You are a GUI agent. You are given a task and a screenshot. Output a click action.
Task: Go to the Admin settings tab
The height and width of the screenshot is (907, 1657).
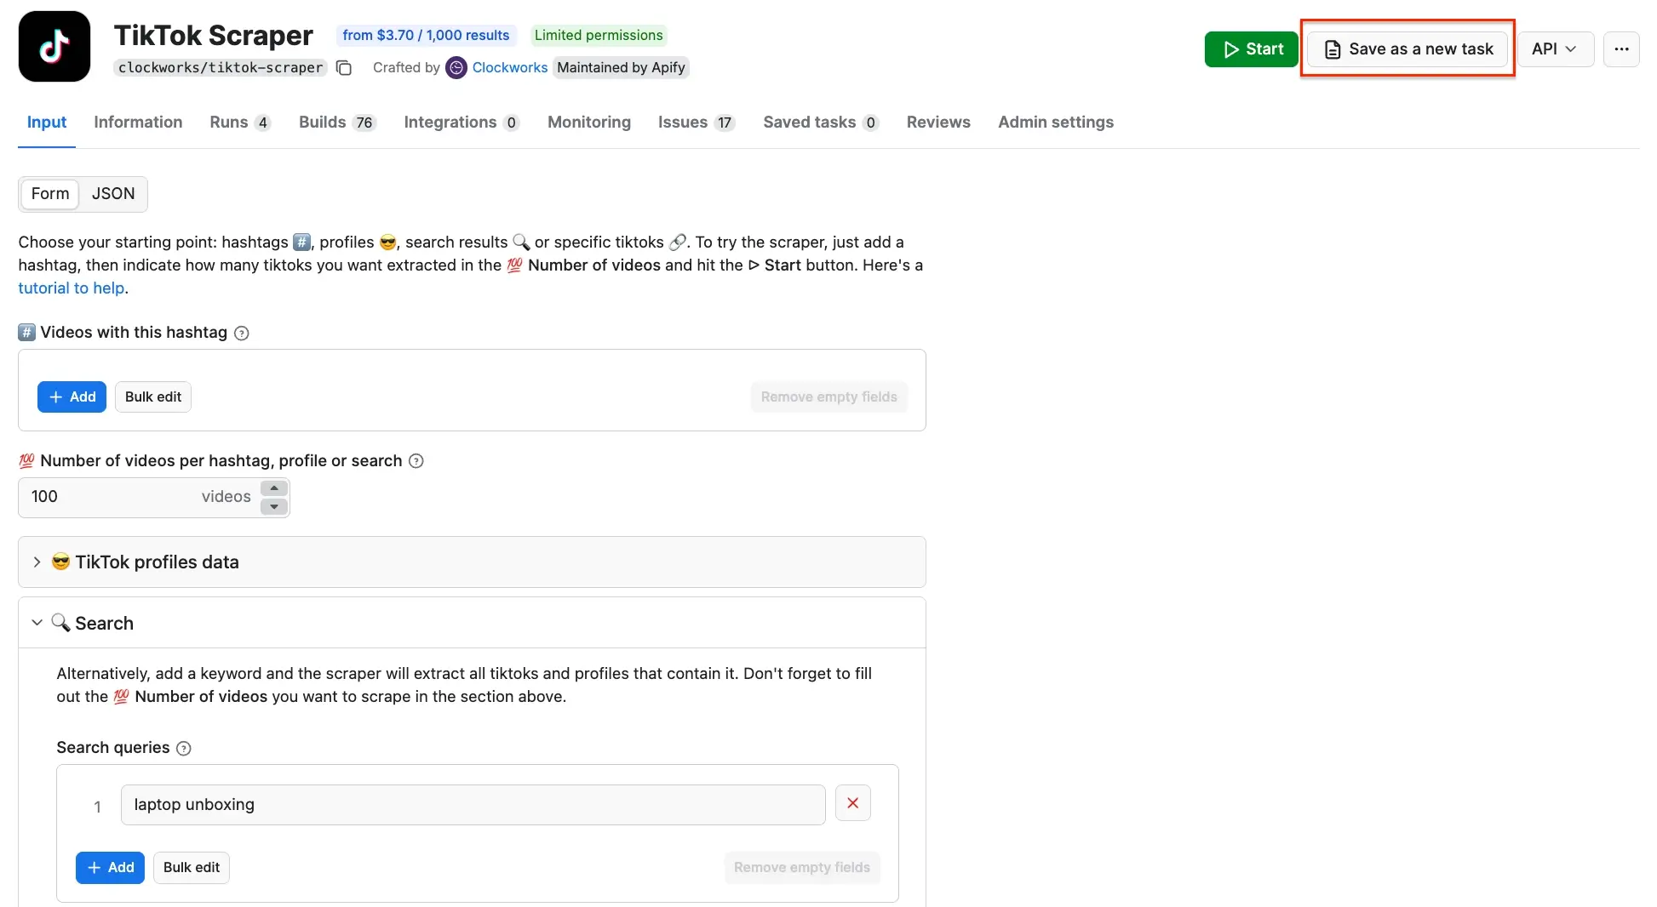click(x=1056, y=123)
